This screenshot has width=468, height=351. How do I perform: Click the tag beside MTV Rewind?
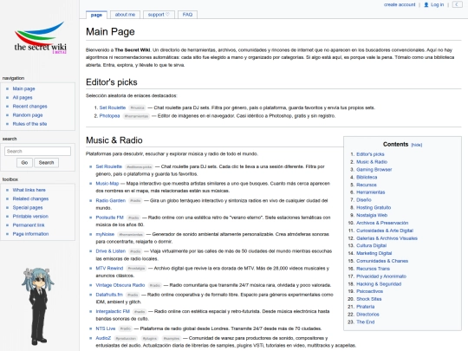(x=136, y=269)
